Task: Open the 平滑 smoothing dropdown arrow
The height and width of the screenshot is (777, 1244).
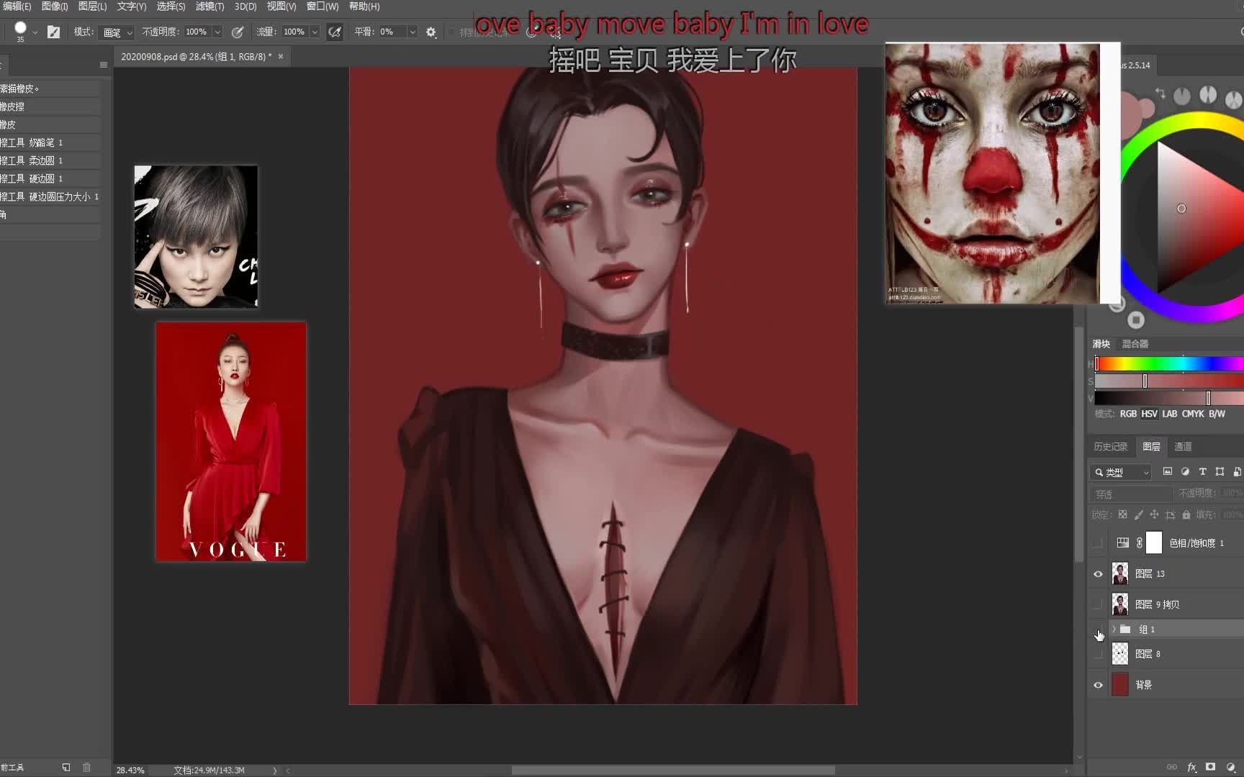Action: point(413,32)
